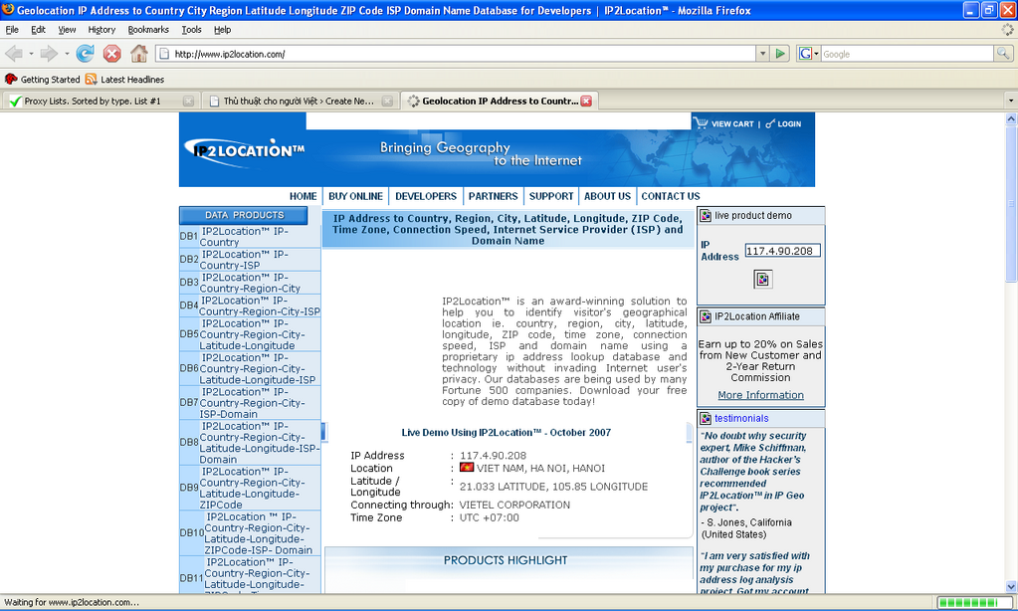
Task: Open the list all tabs dropdown
Action: [1010, 101]
